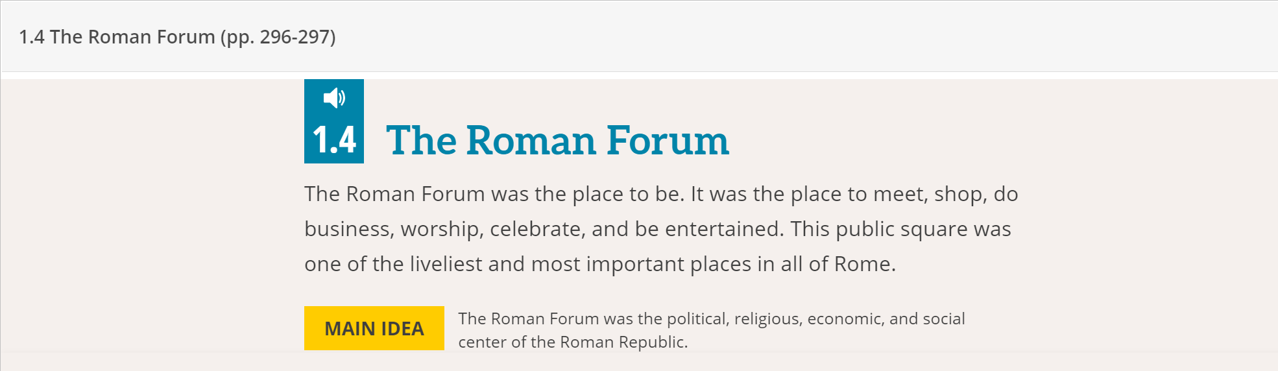Play audio with the speaker icon
The width and height of the screenshot is (1278, 371).
[x=334, y=98]
